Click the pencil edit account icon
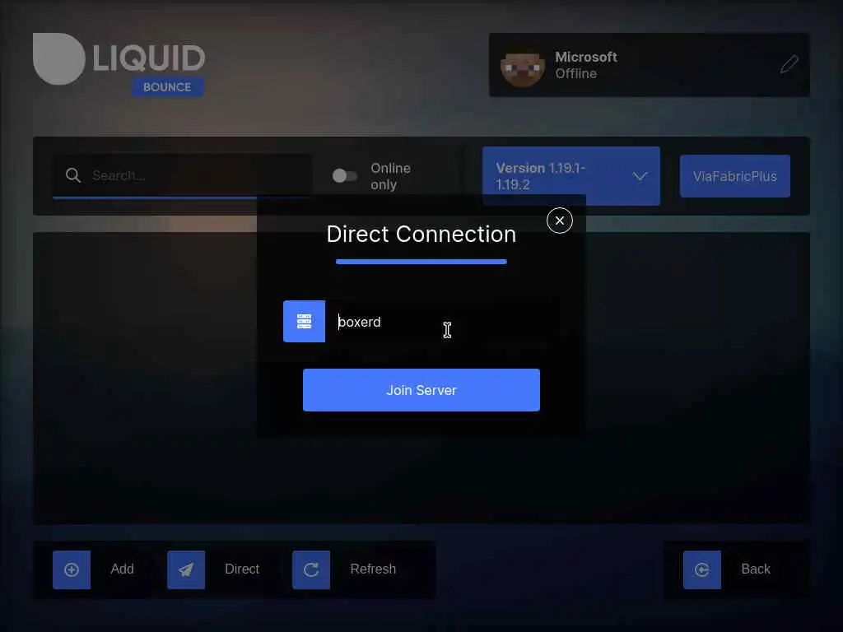843x632 pixels. 789,64
